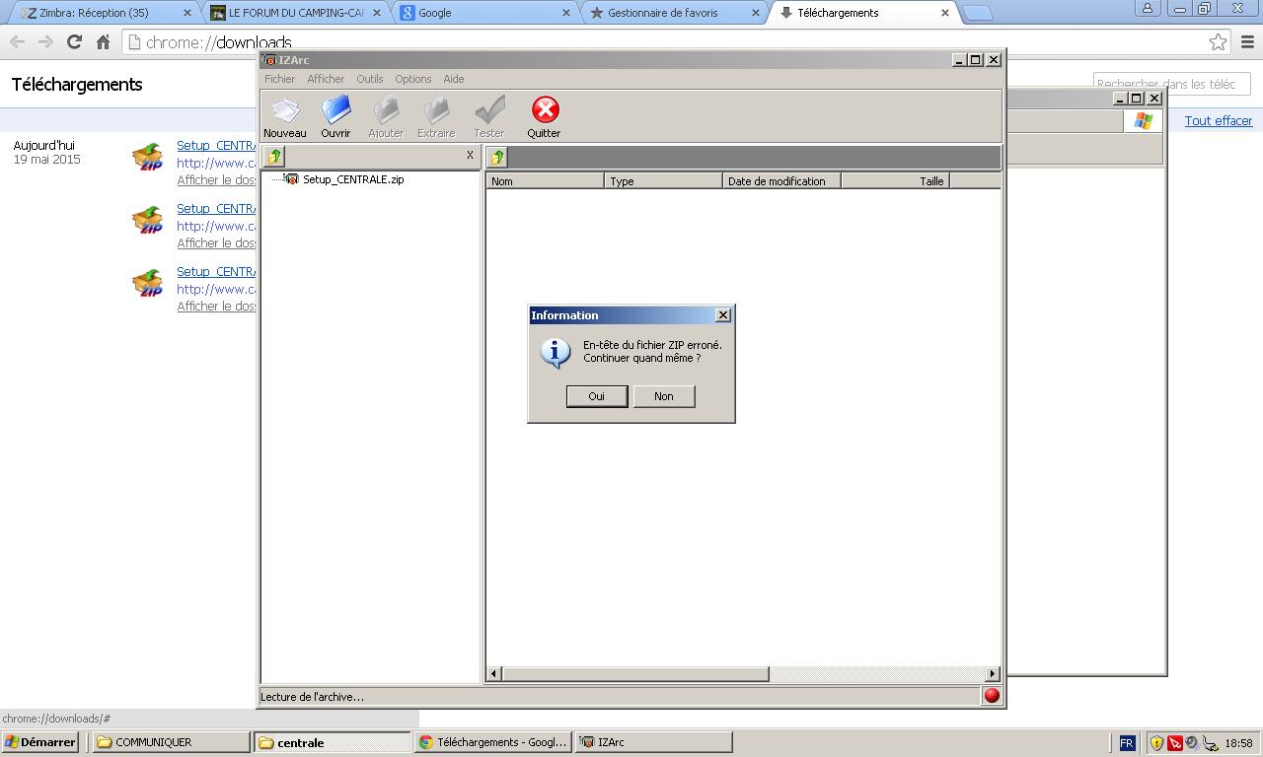Image resolution: width=1263 pixels, height=757 pixels.
Task: Switch to the Zimbra: Réception tab
Action: click(104, 13)
